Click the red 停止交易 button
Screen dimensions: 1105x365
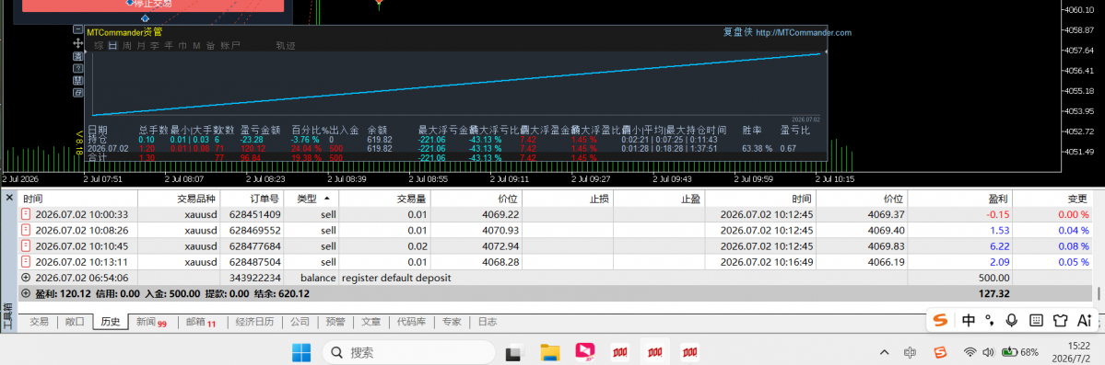click(153, 5)
